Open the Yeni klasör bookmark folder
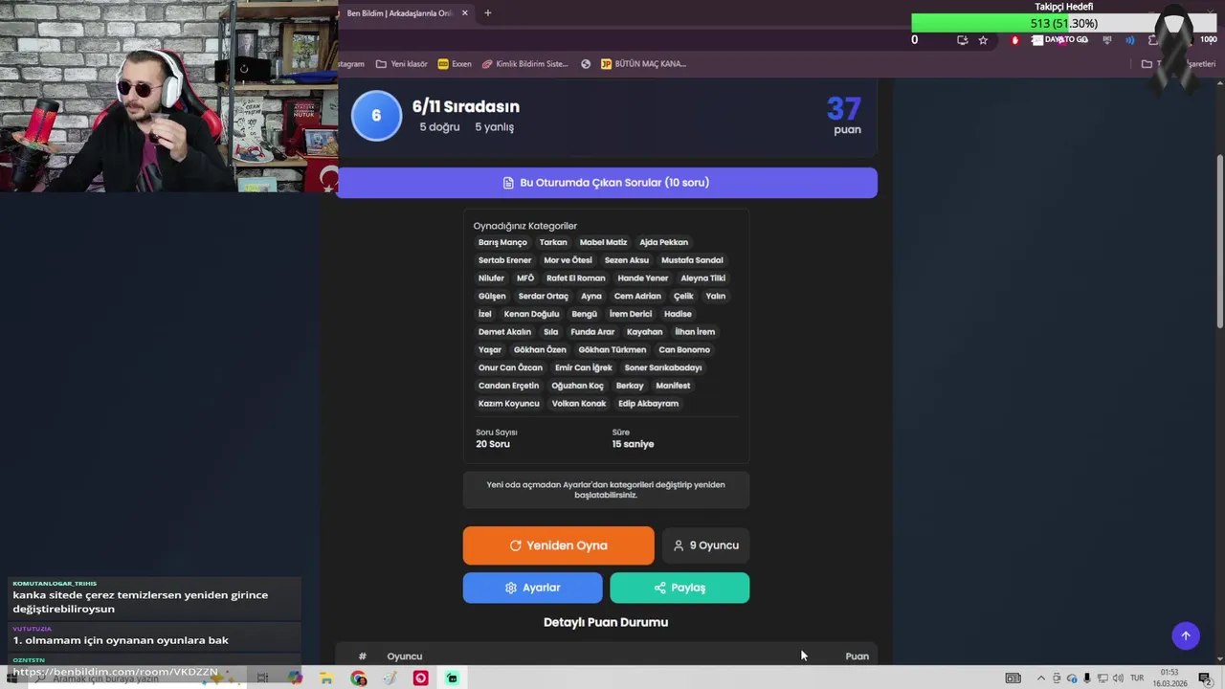Image resolution: width=1225 pixels, height=689 pixels. [402, 64]
